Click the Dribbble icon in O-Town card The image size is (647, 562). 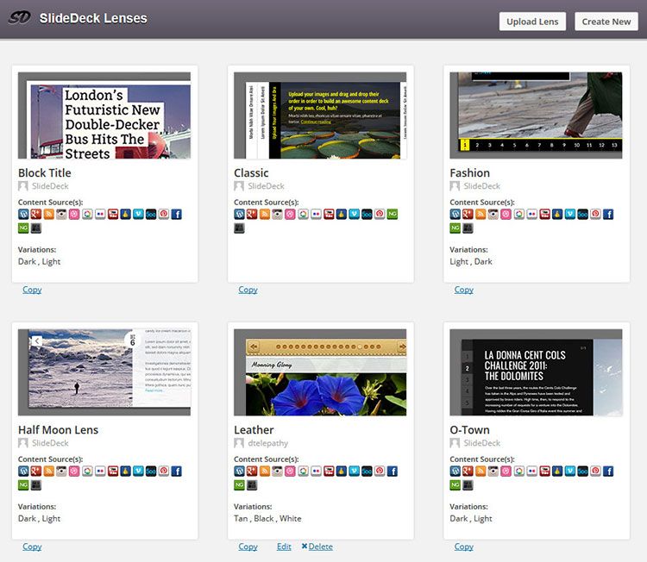[x=506, y=471]
